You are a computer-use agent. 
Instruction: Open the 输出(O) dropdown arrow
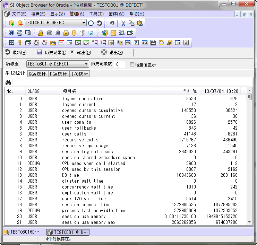tap(72, 52)
